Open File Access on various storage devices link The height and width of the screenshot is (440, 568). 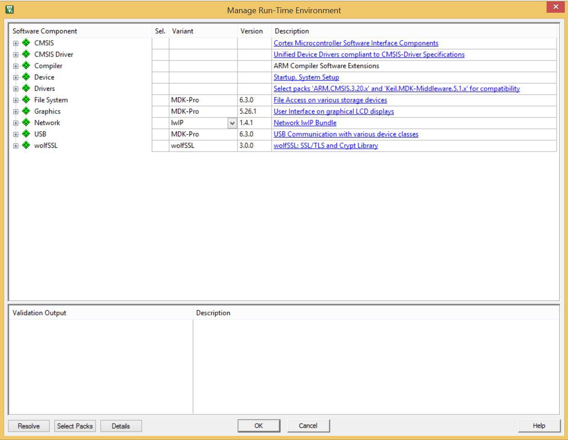330,100
